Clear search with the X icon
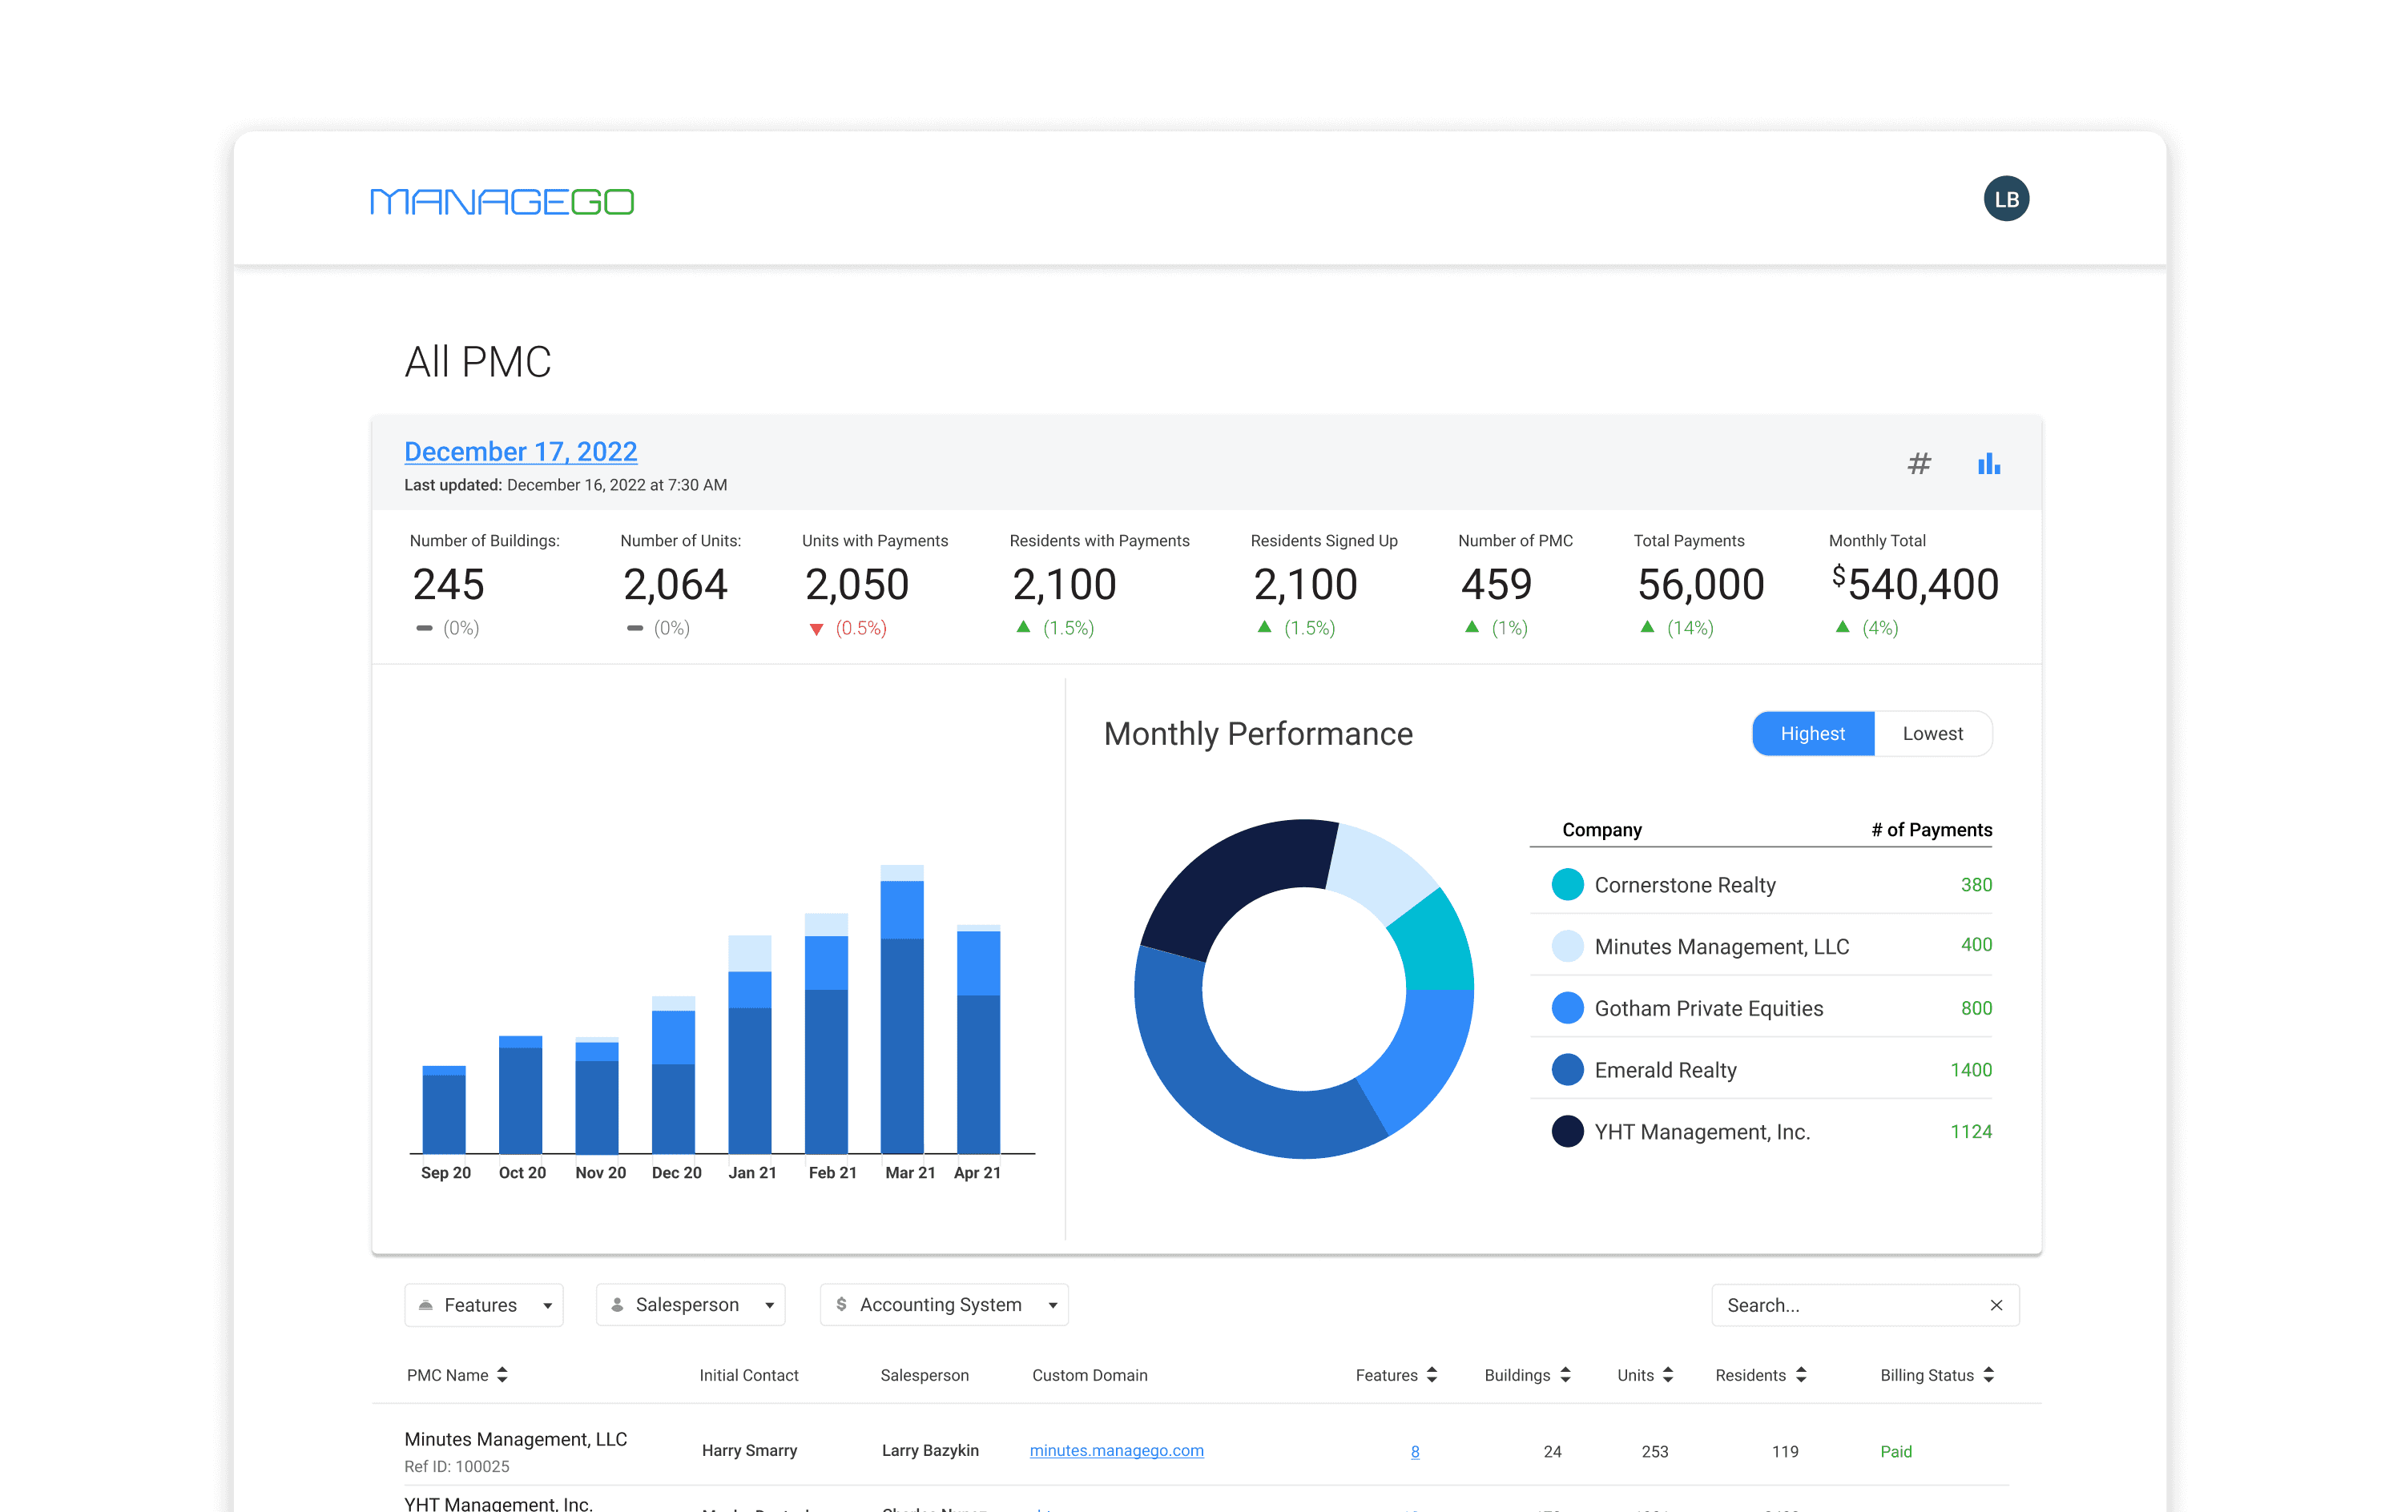Screen dimensions: 2405x1512 point(1996,1305)
